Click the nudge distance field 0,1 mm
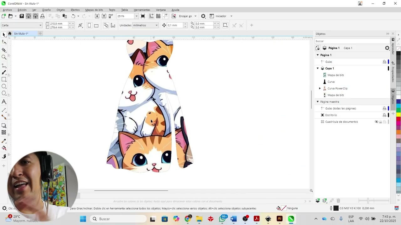The image size is (401, 225). tap(175, 25)
